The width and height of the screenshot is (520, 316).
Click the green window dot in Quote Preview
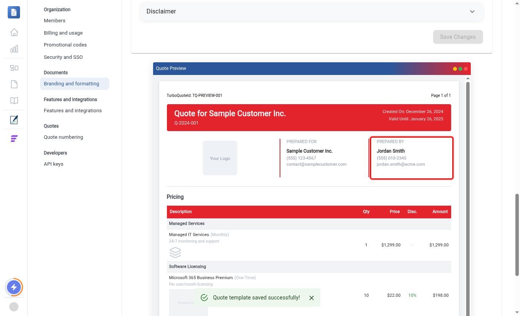tap(460, 69)
